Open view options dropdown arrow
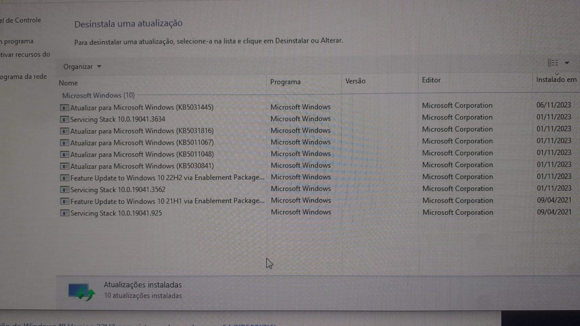The width and height of the screenshot is (580, 326). point(567,63)
